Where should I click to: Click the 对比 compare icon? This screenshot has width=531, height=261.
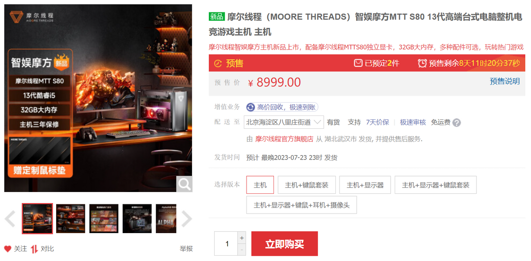34,249
